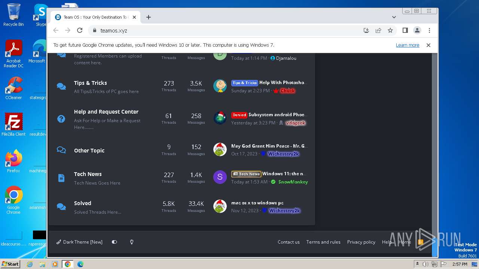Viewport: 479px width, 269px height.
Task: Open Wichestery2k profile in Solved row
Action: (x=284, y=211)
